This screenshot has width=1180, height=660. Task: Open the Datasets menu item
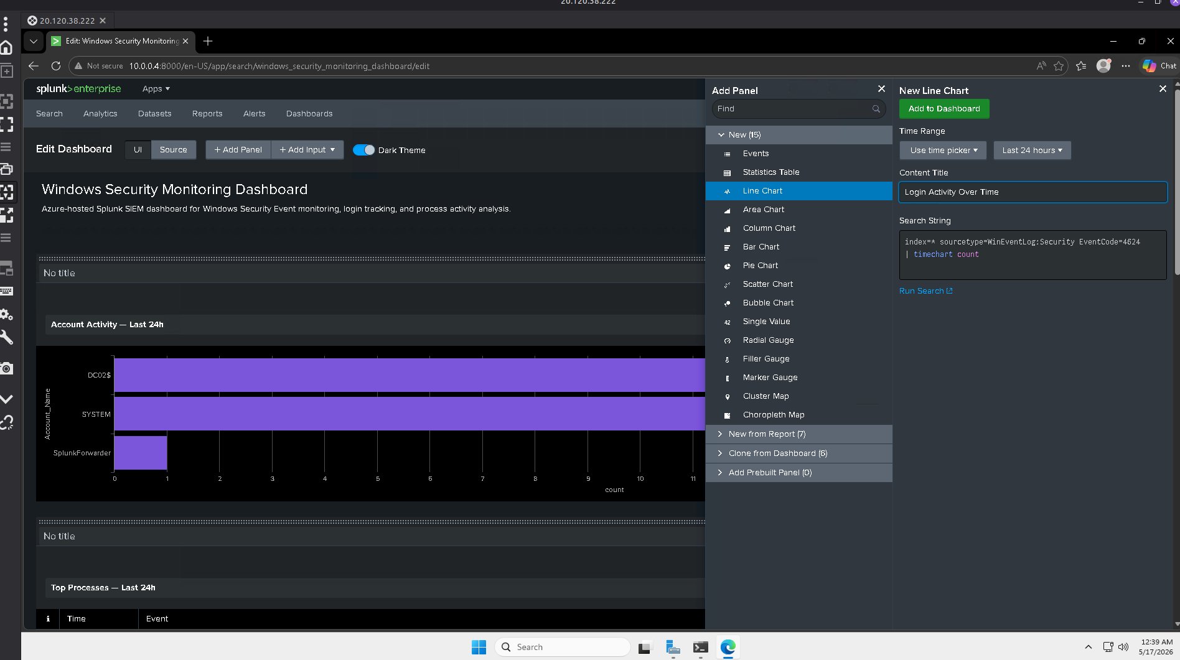(154, 114)
